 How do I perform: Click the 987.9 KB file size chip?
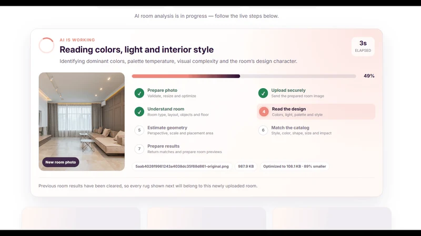(x=246, y=166)
